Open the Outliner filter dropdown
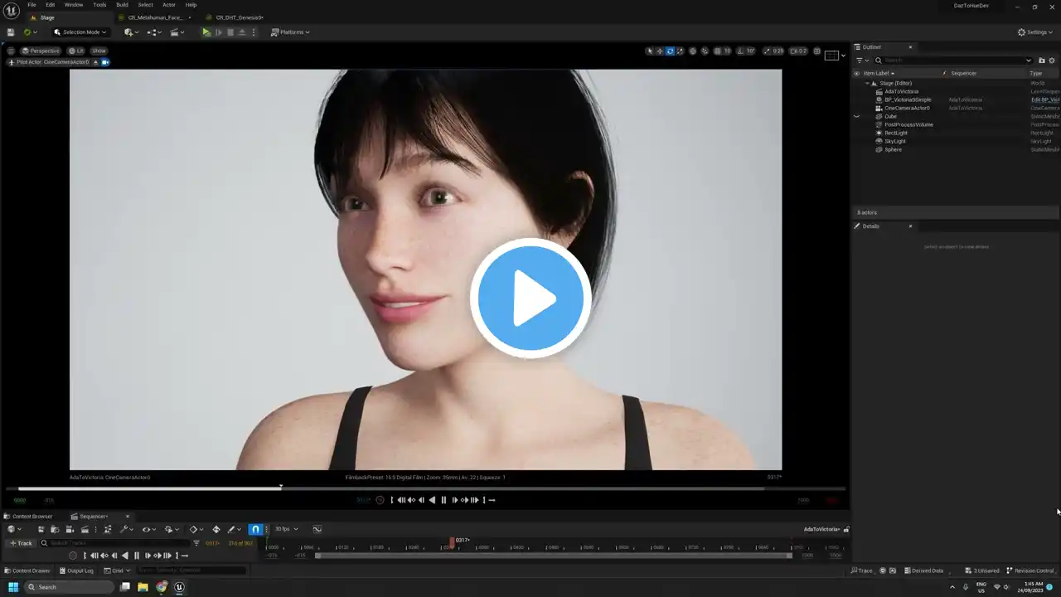Screen dimensions: 1061x597 (x=862, y=61)
